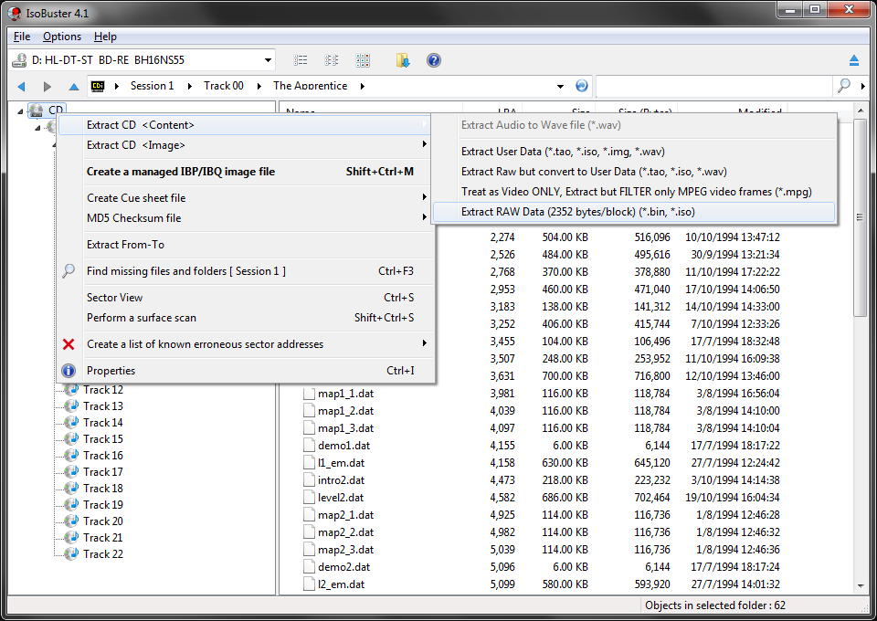Open the Options menu

62,37
